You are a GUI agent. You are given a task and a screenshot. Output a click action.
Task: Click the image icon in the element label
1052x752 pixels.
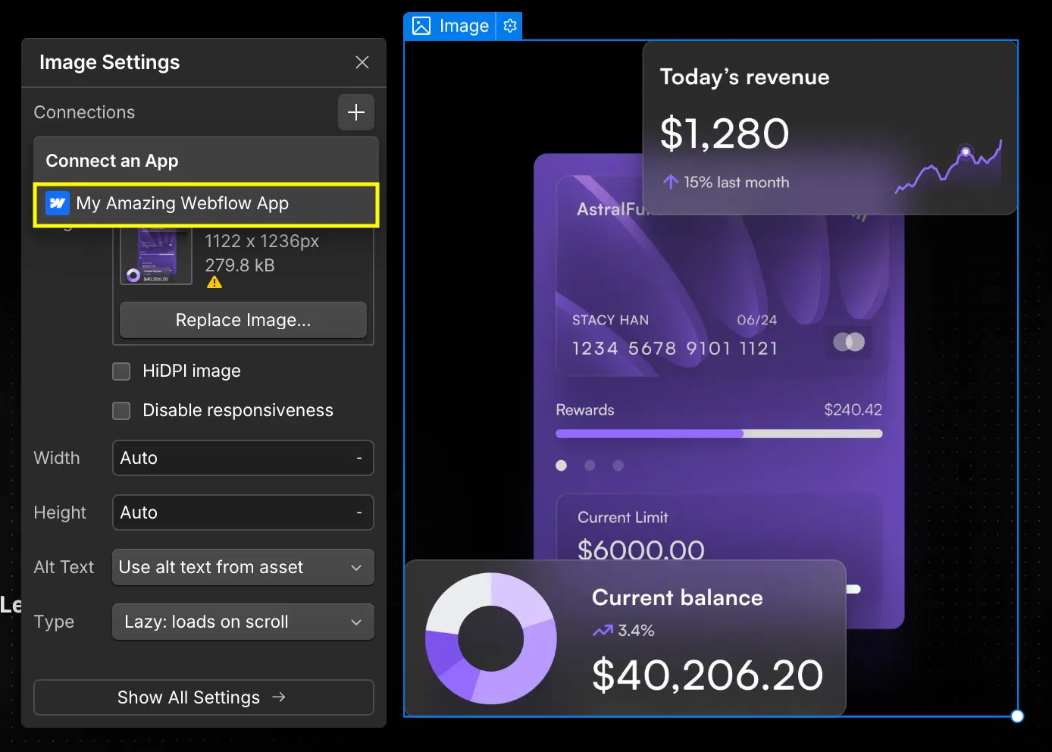point(421,26)
